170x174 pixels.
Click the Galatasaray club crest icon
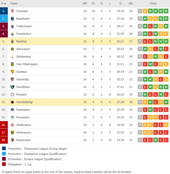pyautogui.click(x=12, y=57)
